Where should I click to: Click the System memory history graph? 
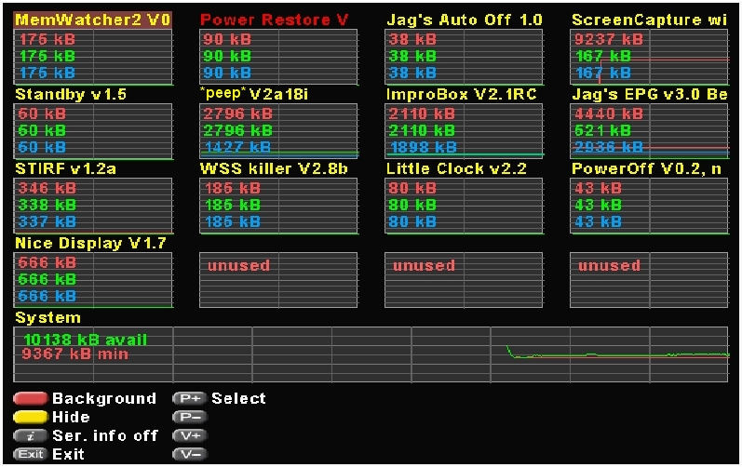[x=372, y=354]
